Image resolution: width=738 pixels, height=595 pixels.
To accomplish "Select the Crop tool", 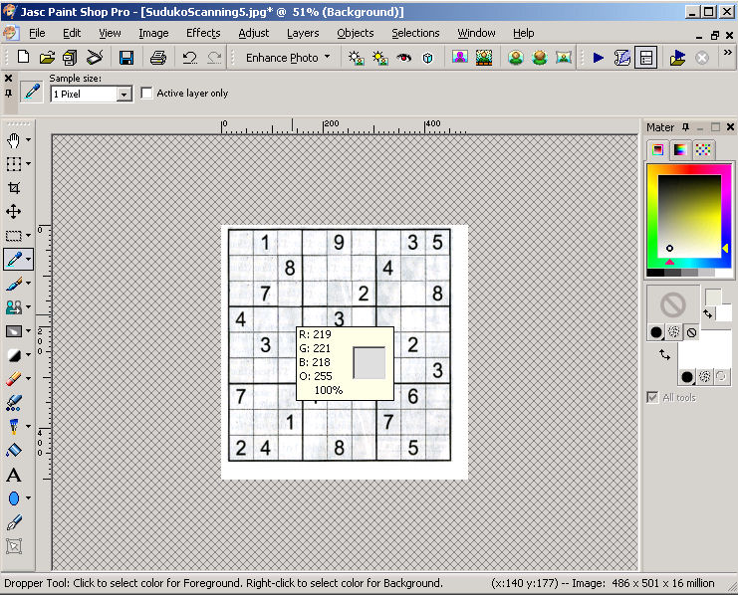I will [14, 187].
